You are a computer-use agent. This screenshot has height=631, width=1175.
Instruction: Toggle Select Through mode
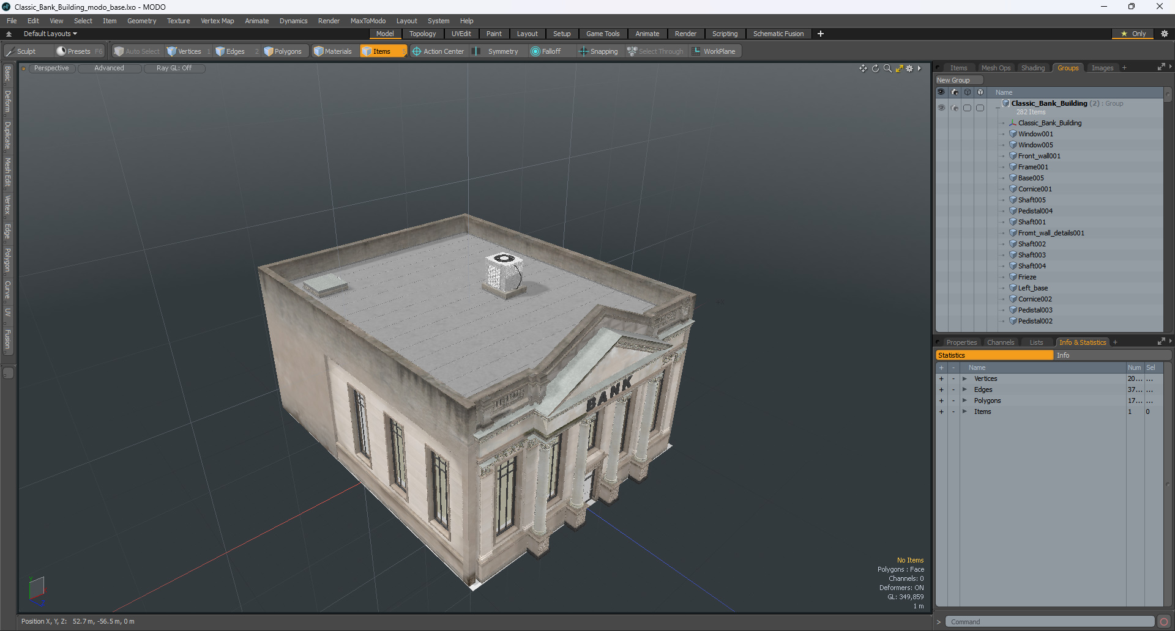(655, 51)
